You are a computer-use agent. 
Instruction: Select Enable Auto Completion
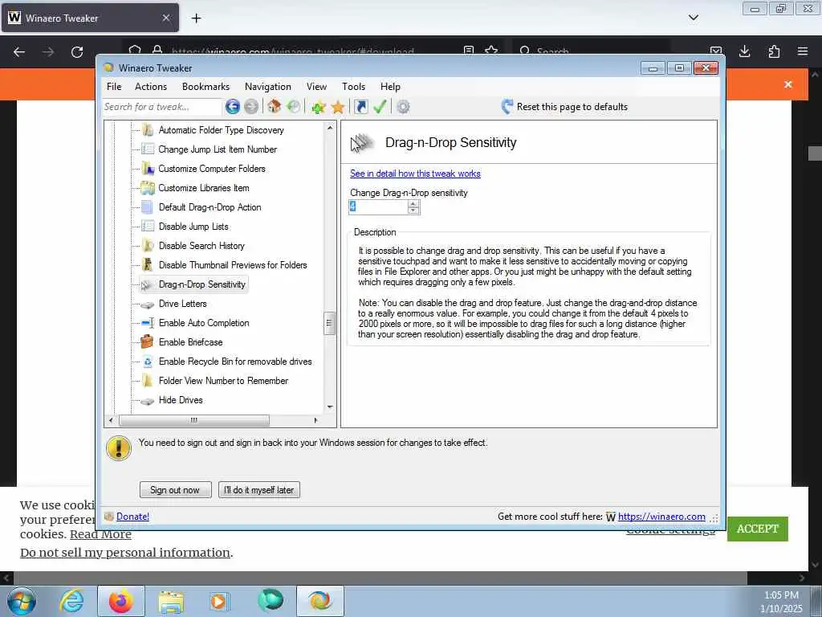click(x=204, y=323)
